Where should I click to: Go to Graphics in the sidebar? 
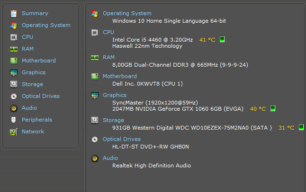[34, 72]
